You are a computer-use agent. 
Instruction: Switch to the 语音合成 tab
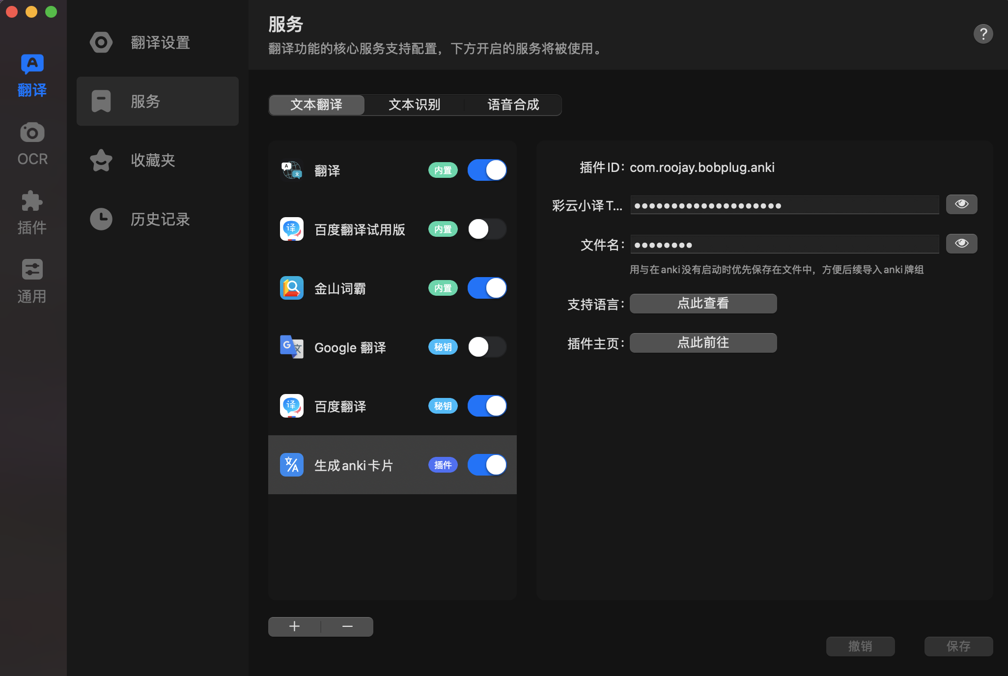coord(513,105)
